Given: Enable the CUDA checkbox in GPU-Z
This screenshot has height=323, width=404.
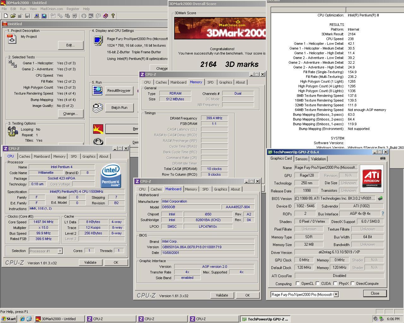Looking at the screenshot, I should click(318, 284).
